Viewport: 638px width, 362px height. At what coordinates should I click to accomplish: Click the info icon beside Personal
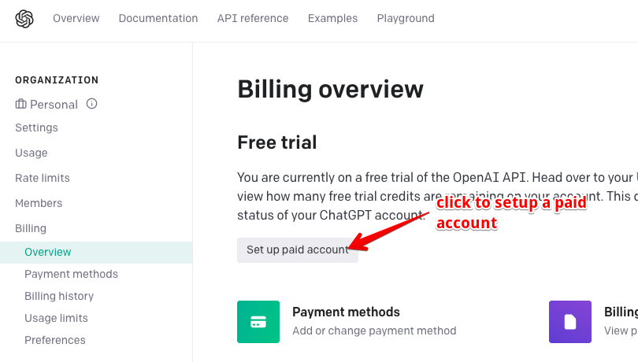pyautogui.click(x=91, y=104)
